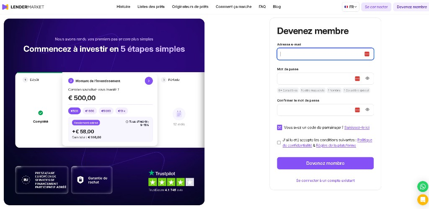This screenshot has height=209, width=429.
Task: Visit the Blog
Action: [277, 7]
